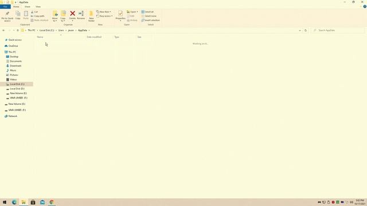Screen dimensions: 367x206
Task: Click Local Disk (C:) in address breadcrumb
Action: point(46,30)
